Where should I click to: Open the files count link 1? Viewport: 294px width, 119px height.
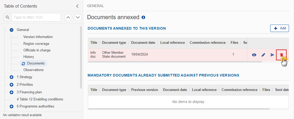pyautogui.click(x=233, y=55)
